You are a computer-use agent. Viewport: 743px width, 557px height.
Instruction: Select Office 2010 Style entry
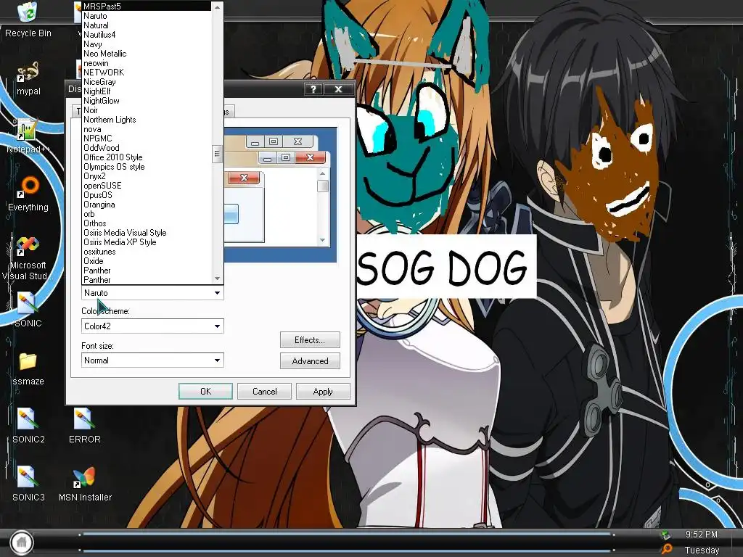[147, 157]
